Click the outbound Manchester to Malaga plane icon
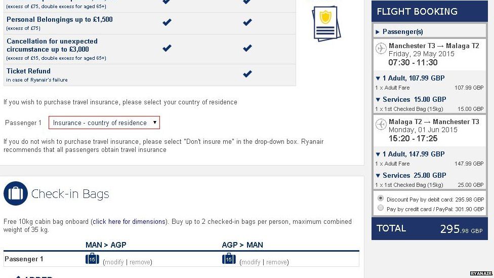 pyautogui.click(x=381, y=48)
